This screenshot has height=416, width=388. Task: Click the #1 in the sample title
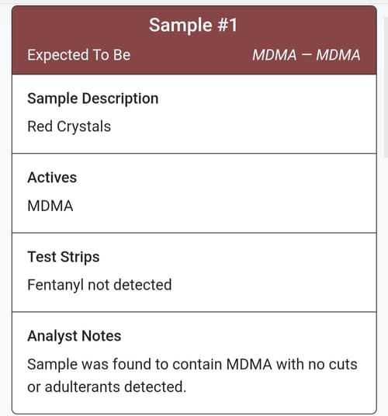(x=227, y=25)
